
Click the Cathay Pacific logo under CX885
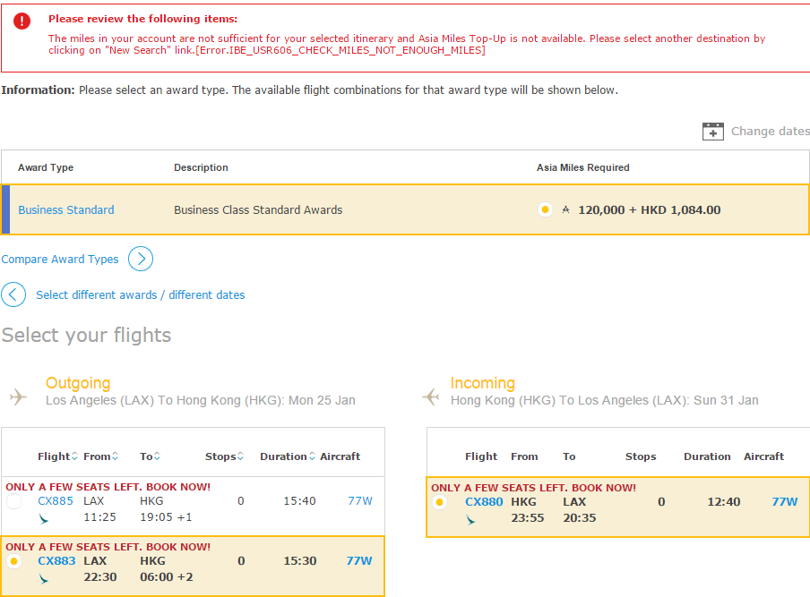[43, 518]
